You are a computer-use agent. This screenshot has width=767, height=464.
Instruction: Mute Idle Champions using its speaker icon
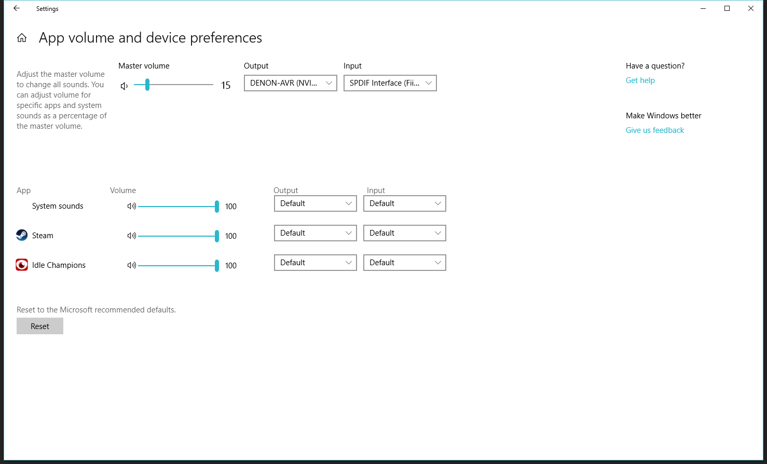click(132, 265)
